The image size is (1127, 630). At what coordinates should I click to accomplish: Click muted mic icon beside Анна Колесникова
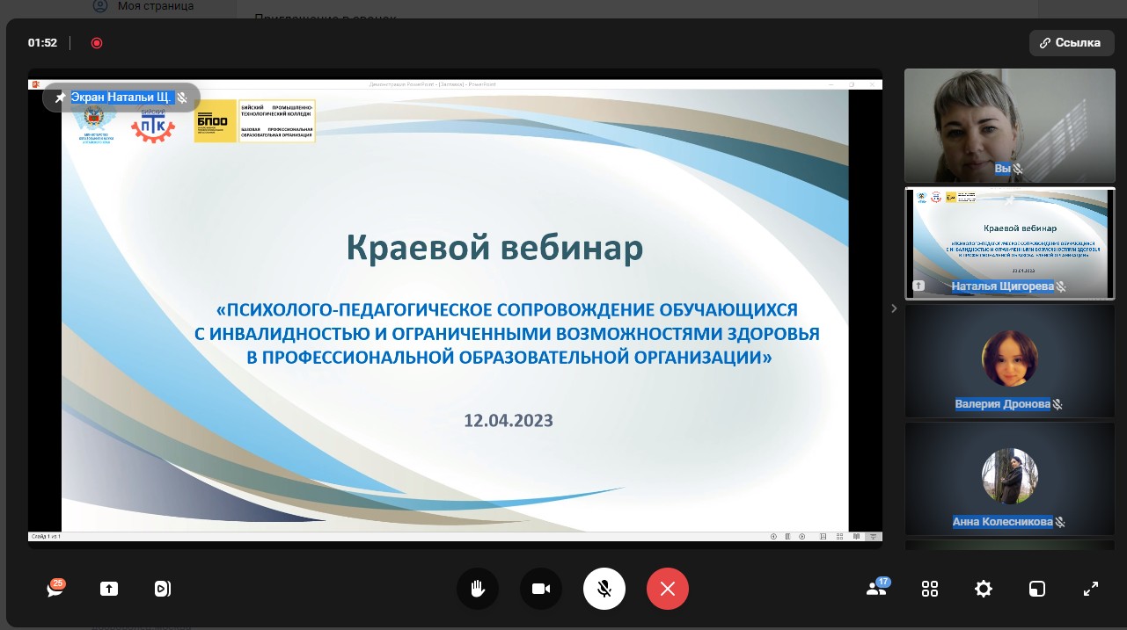(x=1060, y=522)
